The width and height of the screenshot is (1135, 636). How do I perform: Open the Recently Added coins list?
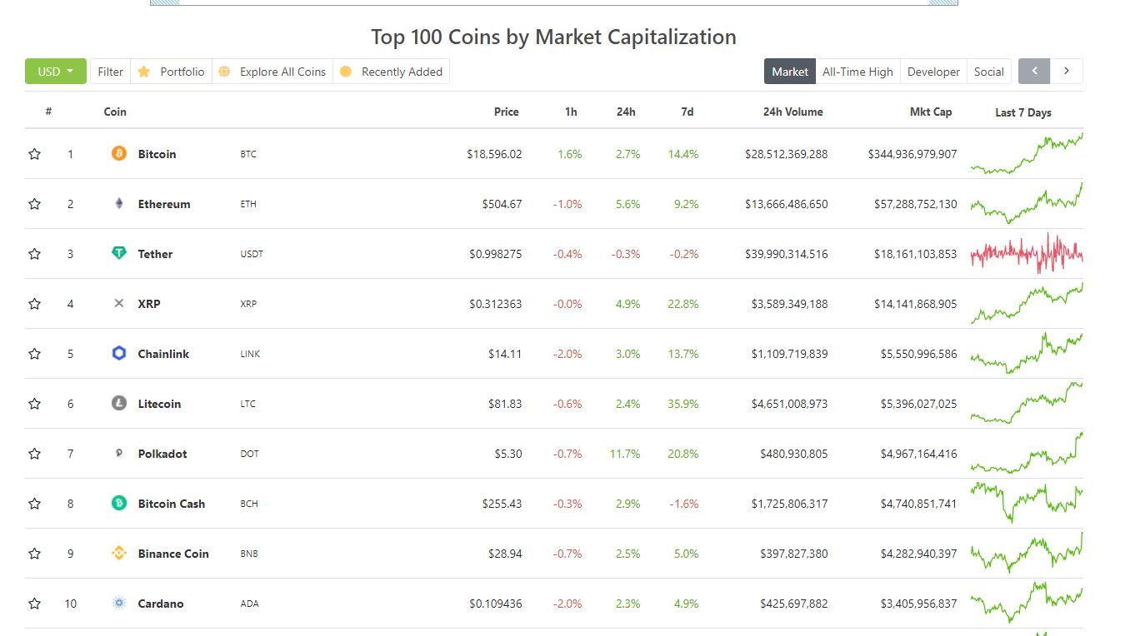pyautogui.click(x=392, y=72)
